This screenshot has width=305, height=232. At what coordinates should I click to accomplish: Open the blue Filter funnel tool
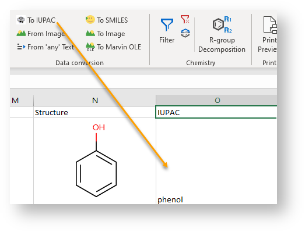[167, 25]
